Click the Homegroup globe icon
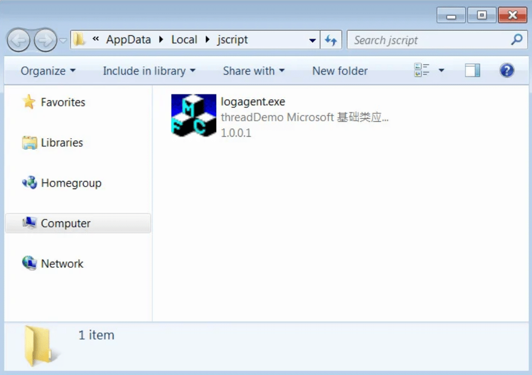Viewport: 532px width, 375px height. coord(29,183)
